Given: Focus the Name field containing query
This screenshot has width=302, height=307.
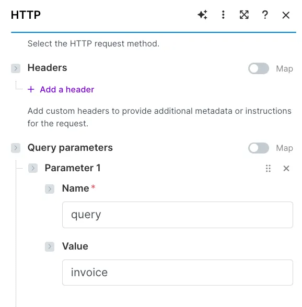Looking at the screenshot, I should [x=178, y=215].
